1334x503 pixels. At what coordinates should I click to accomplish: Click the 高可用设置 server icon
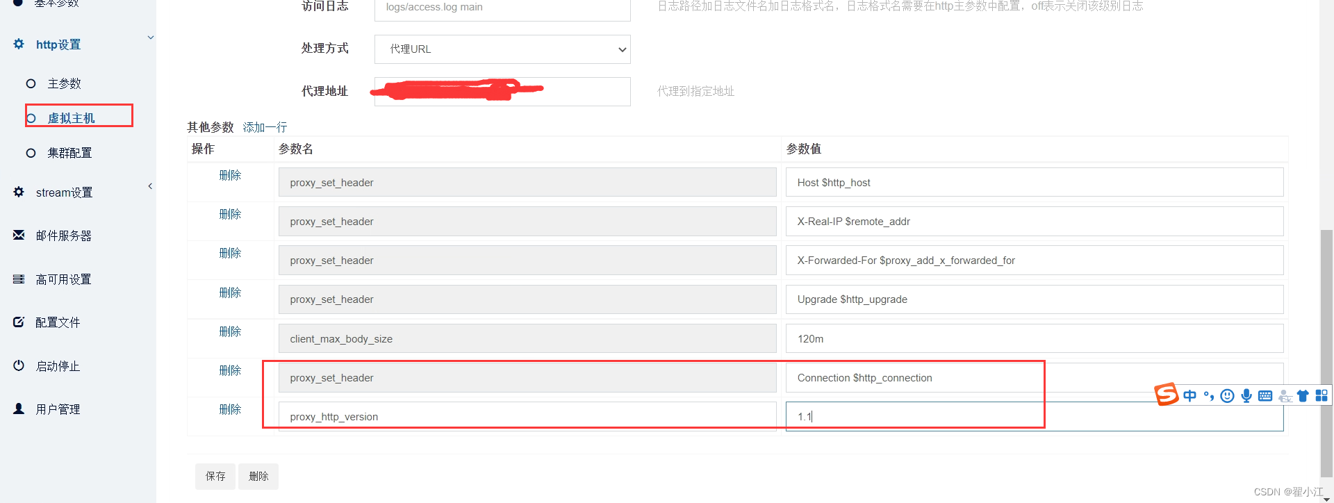click(19, 279)
